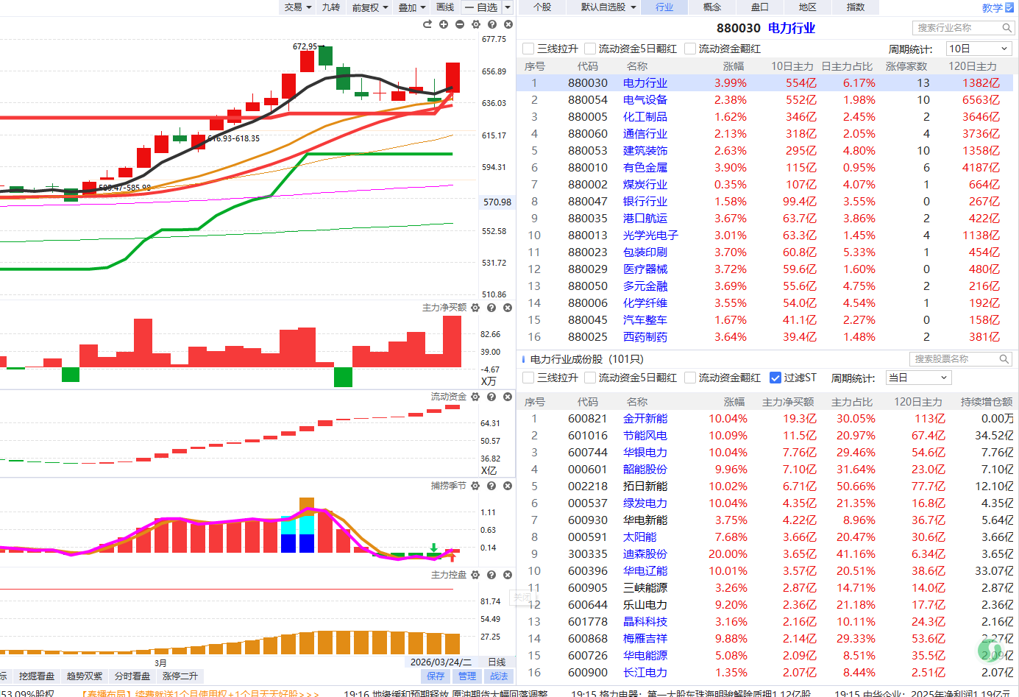Open the 10日 period statistics dropdown
Screen dimensions: 1019x697
[978, 49]
